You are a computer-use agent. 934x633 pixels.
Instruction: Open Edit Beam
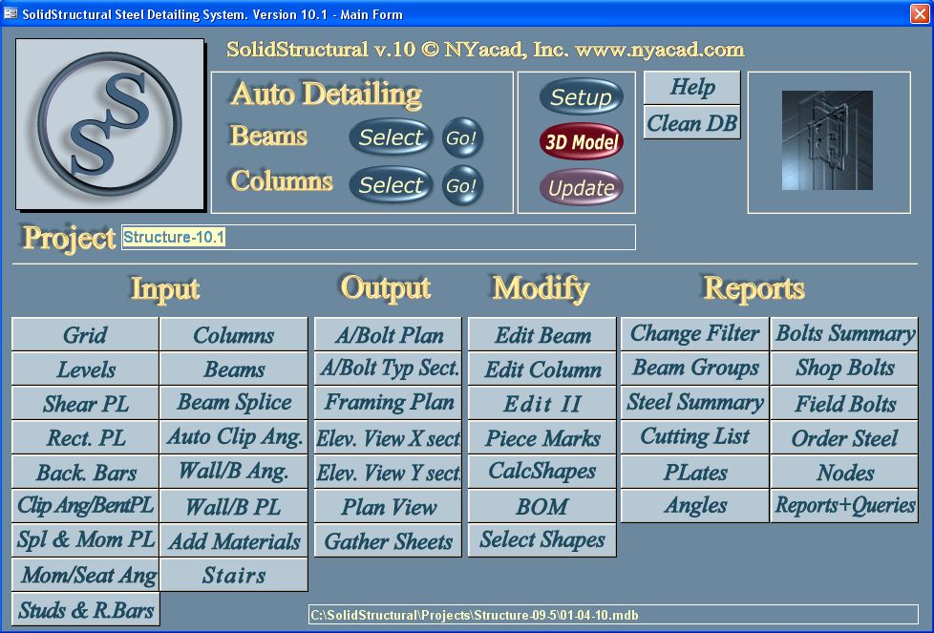pyautogui.click(x=542, y=335)
